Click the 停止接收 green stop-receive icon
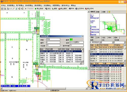 point(36,9)
